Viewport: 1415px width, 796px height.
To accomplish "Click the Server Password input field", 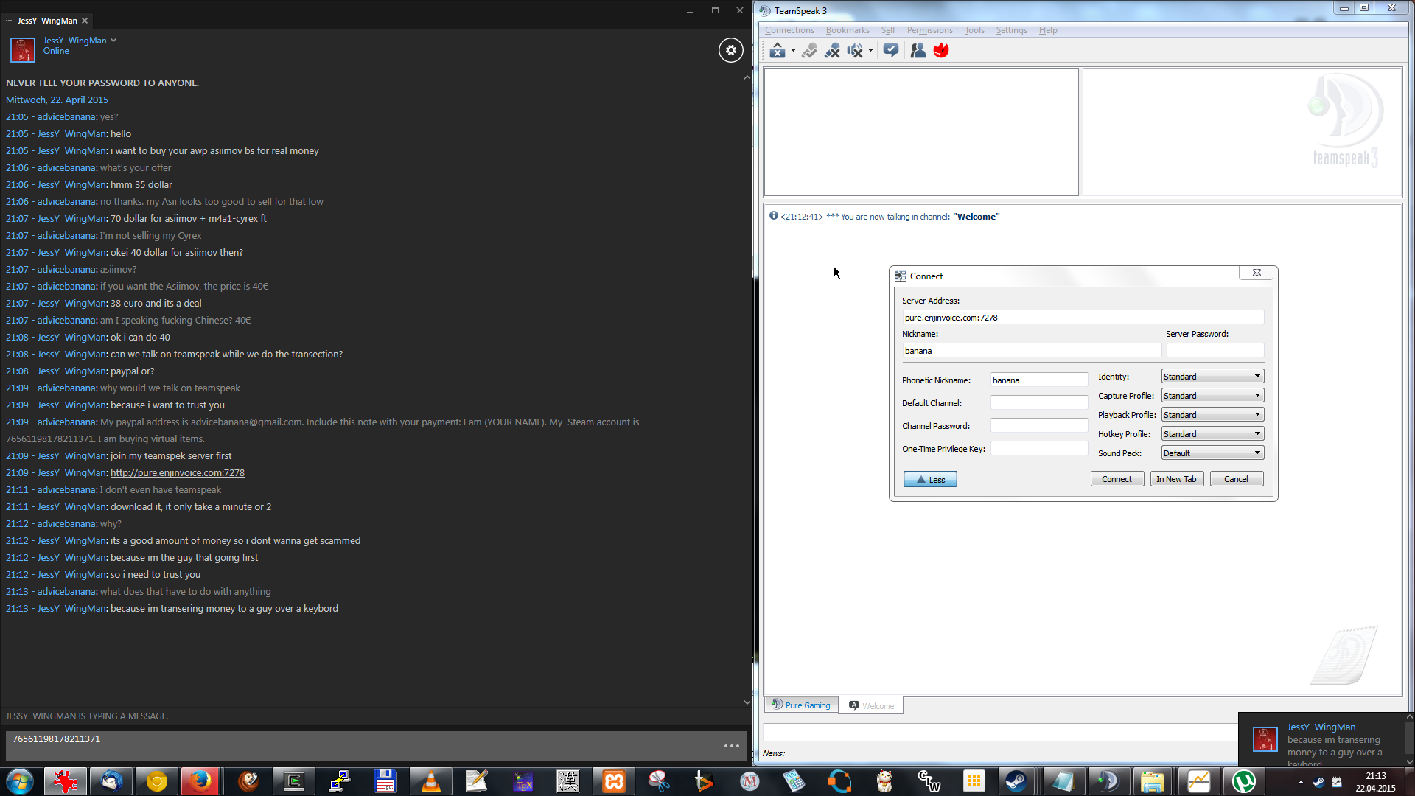I will (x=1215, y=351).
